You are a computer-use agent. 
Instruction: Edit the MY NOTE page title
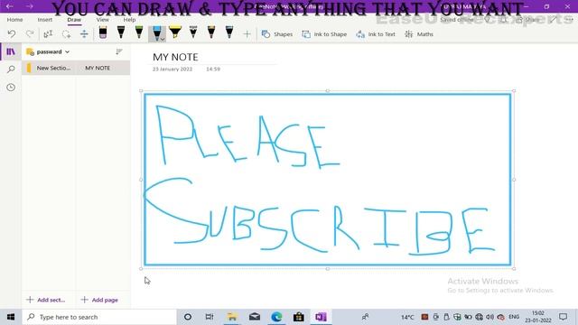point(175,57)
